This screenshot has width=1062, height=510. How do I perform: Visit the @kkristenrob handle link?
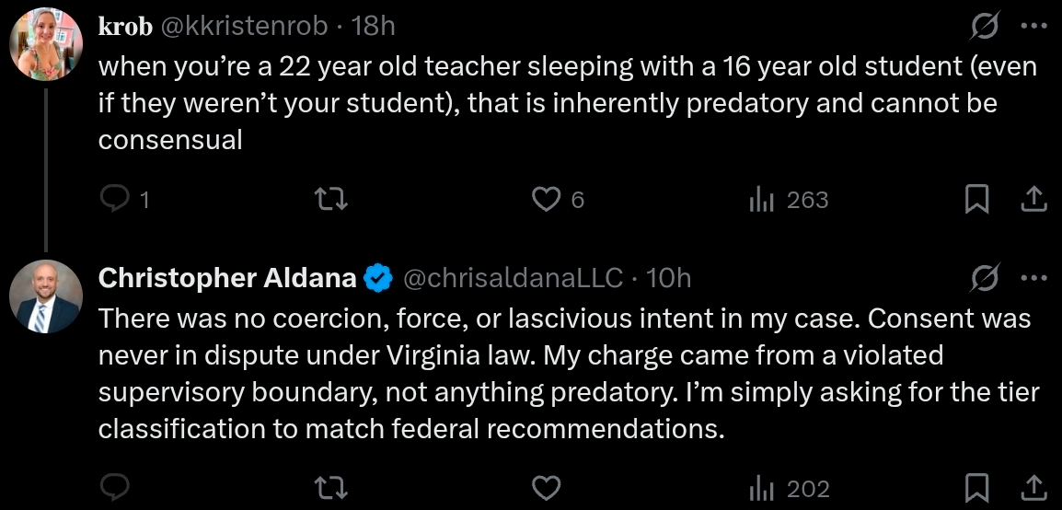point(245,27)
